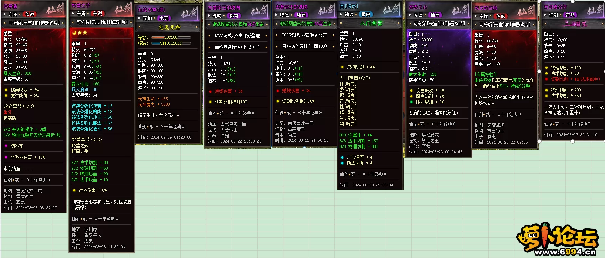Viewport: 605px width, 258px height.
Task: Click the bottom-left corner handle of 五级真炎符 image
Action: pyautogui.click(x=539, y=141)
